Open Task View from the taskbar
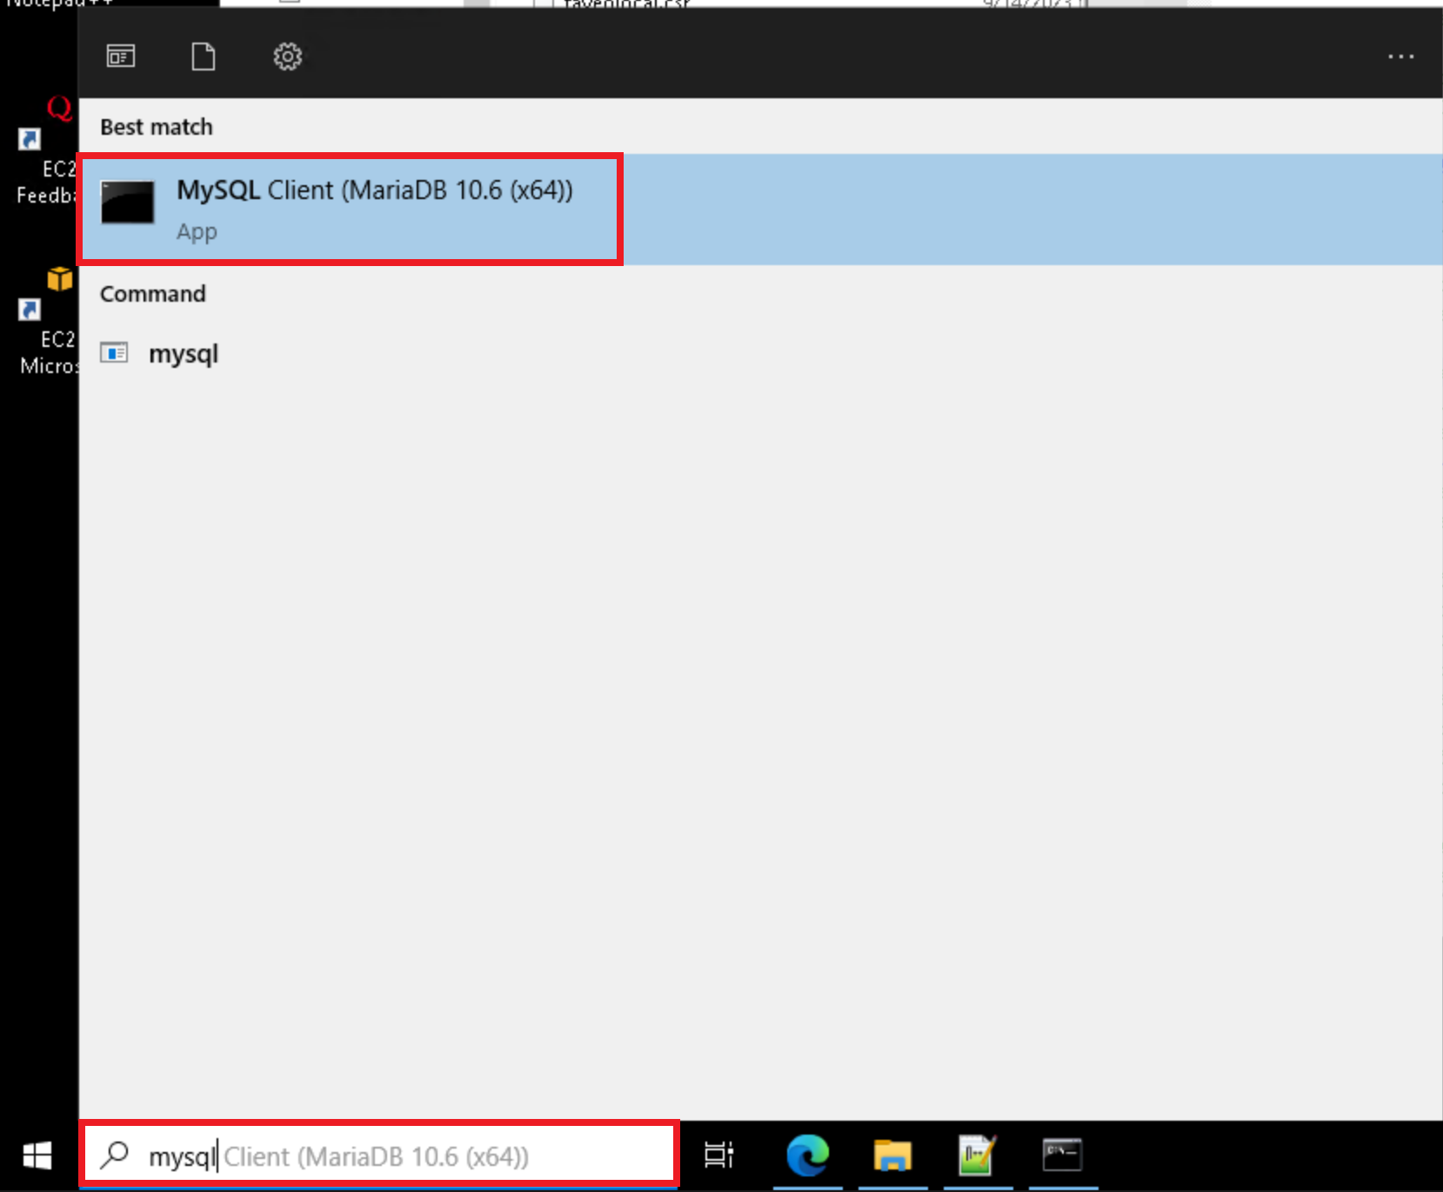Screen dimensions: 1443x1192 pyautogui.click(x=719, y=1155)
